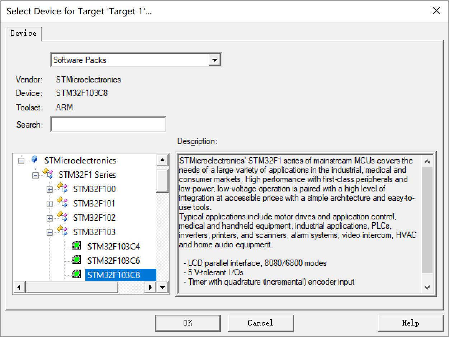The width and height of the screenshot is (449, 337).
Task: Click the 'LCD parallel interface' description line
Action: coord(255,263)
